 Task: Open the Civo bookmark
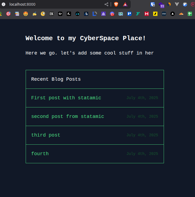(x=164, y=14)
